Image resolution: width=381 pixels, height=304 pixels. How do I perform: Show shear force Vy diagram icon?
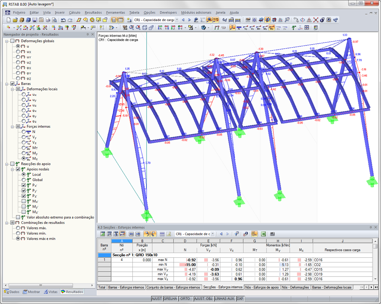pos(246,27)
